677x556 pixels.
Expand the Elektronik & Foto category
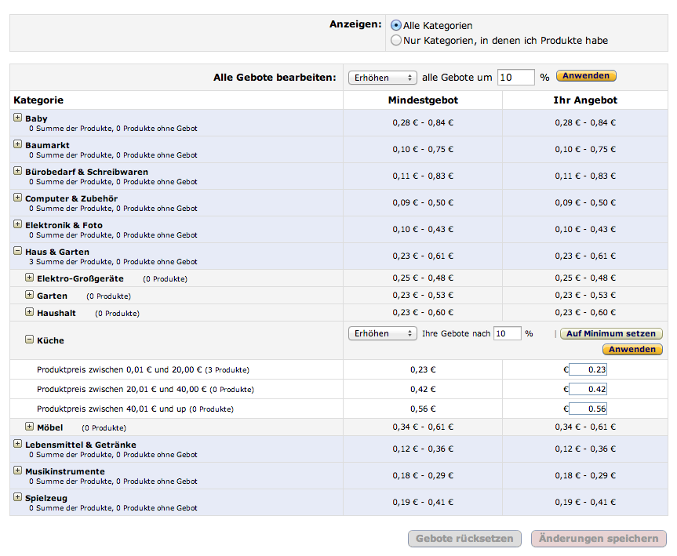[18, 224]
